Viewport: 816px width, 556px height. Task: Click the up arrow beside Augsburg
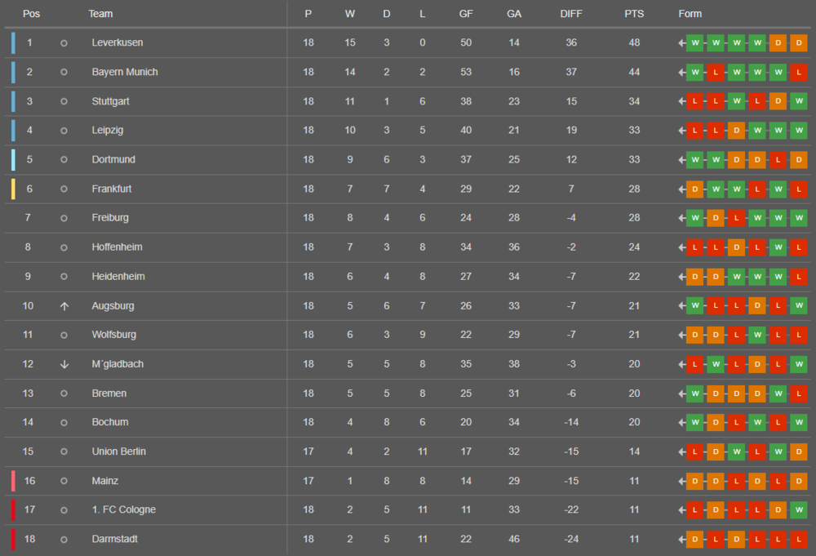click(x=64, y=305)
